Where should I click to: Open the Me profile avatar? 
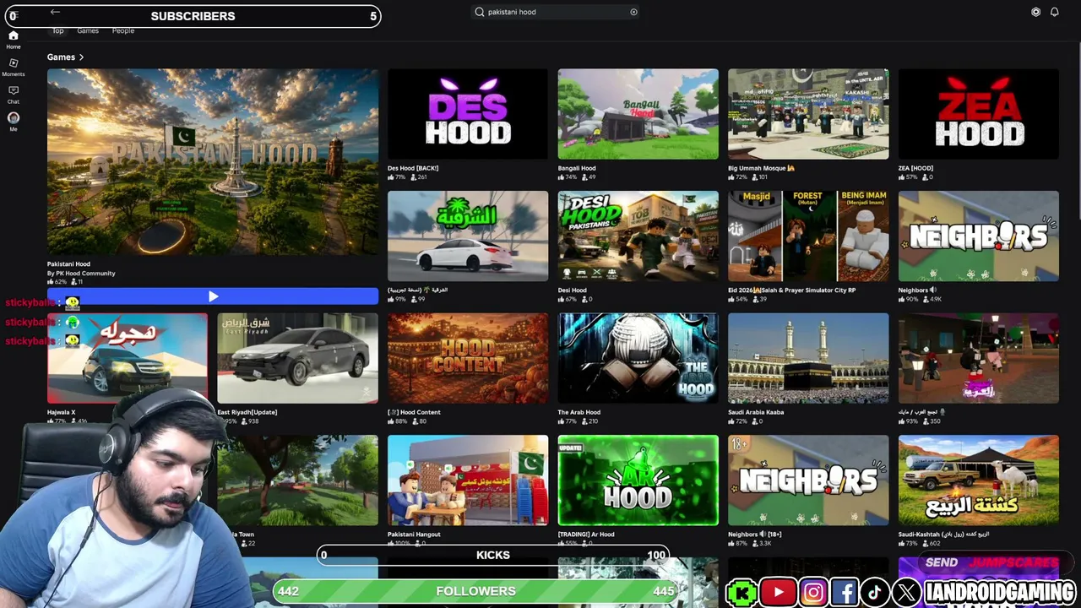(14, 121)
